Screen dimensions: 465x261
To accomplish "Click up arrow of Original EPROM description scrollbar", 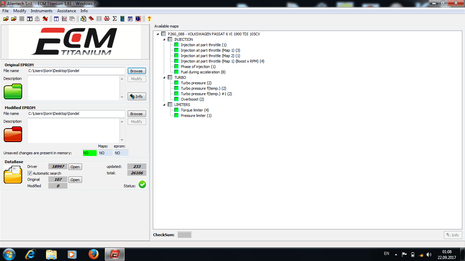I will (x=122, y=79).
